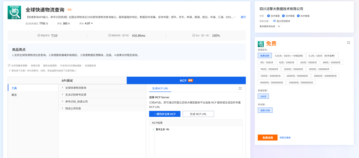Image resolution: width=359 pixels, height=158 pixels.
Task: Open the 领取优惠券 link
Action: [285, 138]
